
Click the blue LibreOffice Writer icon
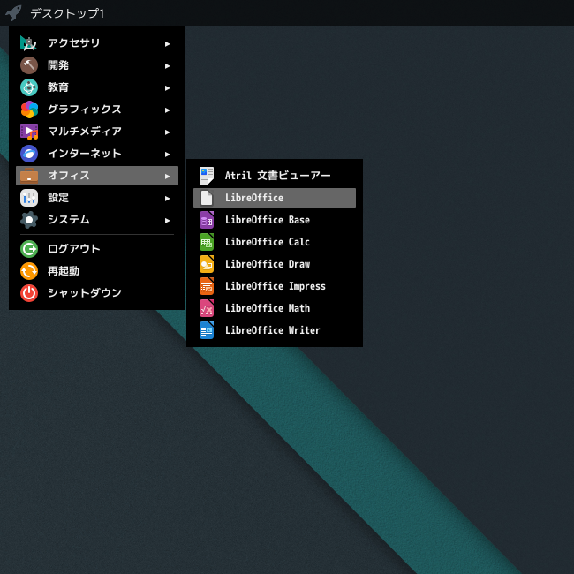207,330
